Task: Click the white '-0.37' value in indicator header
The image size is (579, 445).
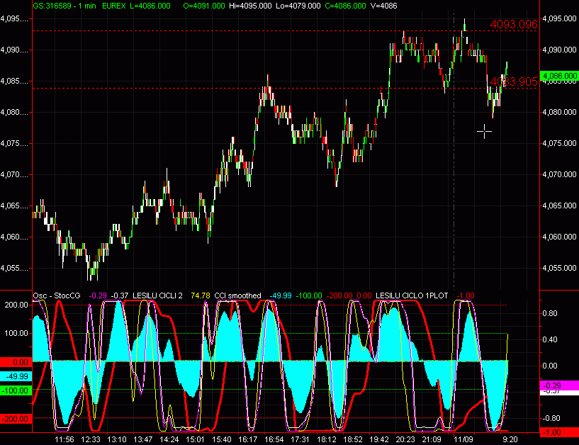Action: 120,295
